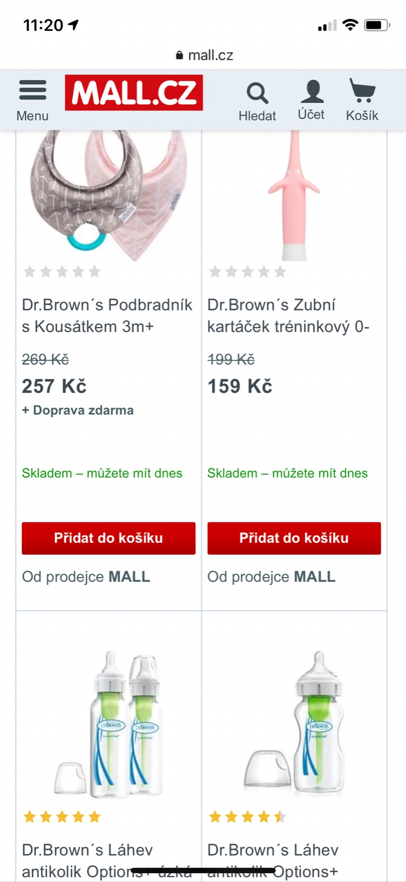Click the empty star rating under the bib

point(62,271)
